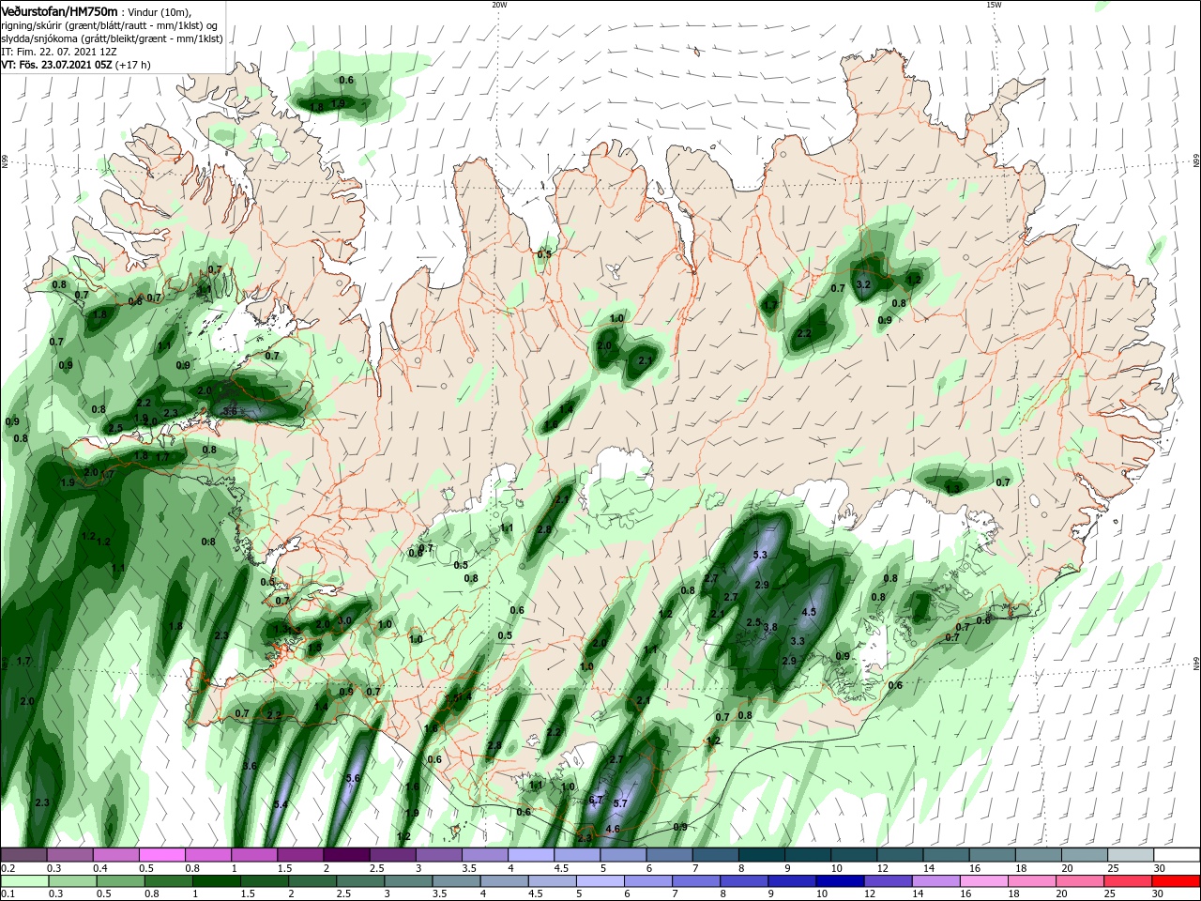Click the bright red 30 mm rain swatch
This screenshot has height=901, width=1201.
pos(1176,880)
